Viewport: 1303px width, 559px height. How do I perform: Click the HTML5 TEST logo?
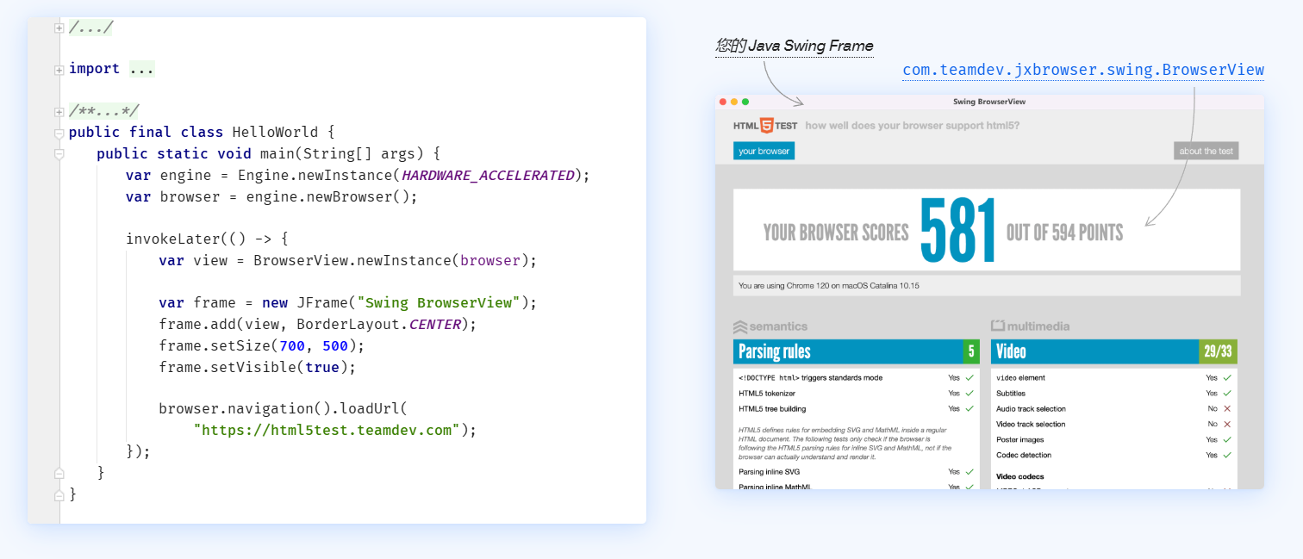(765, 126)
